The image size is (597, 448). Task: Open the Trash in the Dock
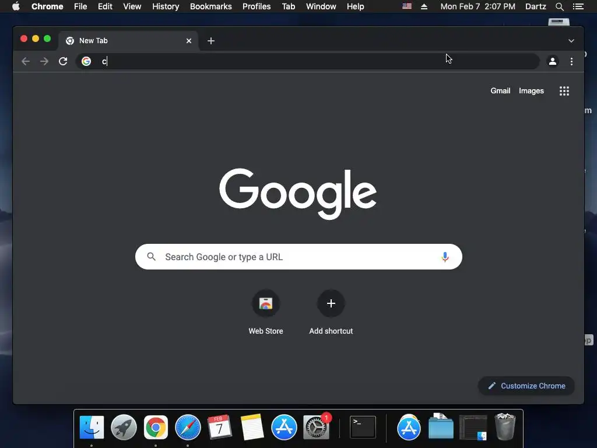point(505,426)
